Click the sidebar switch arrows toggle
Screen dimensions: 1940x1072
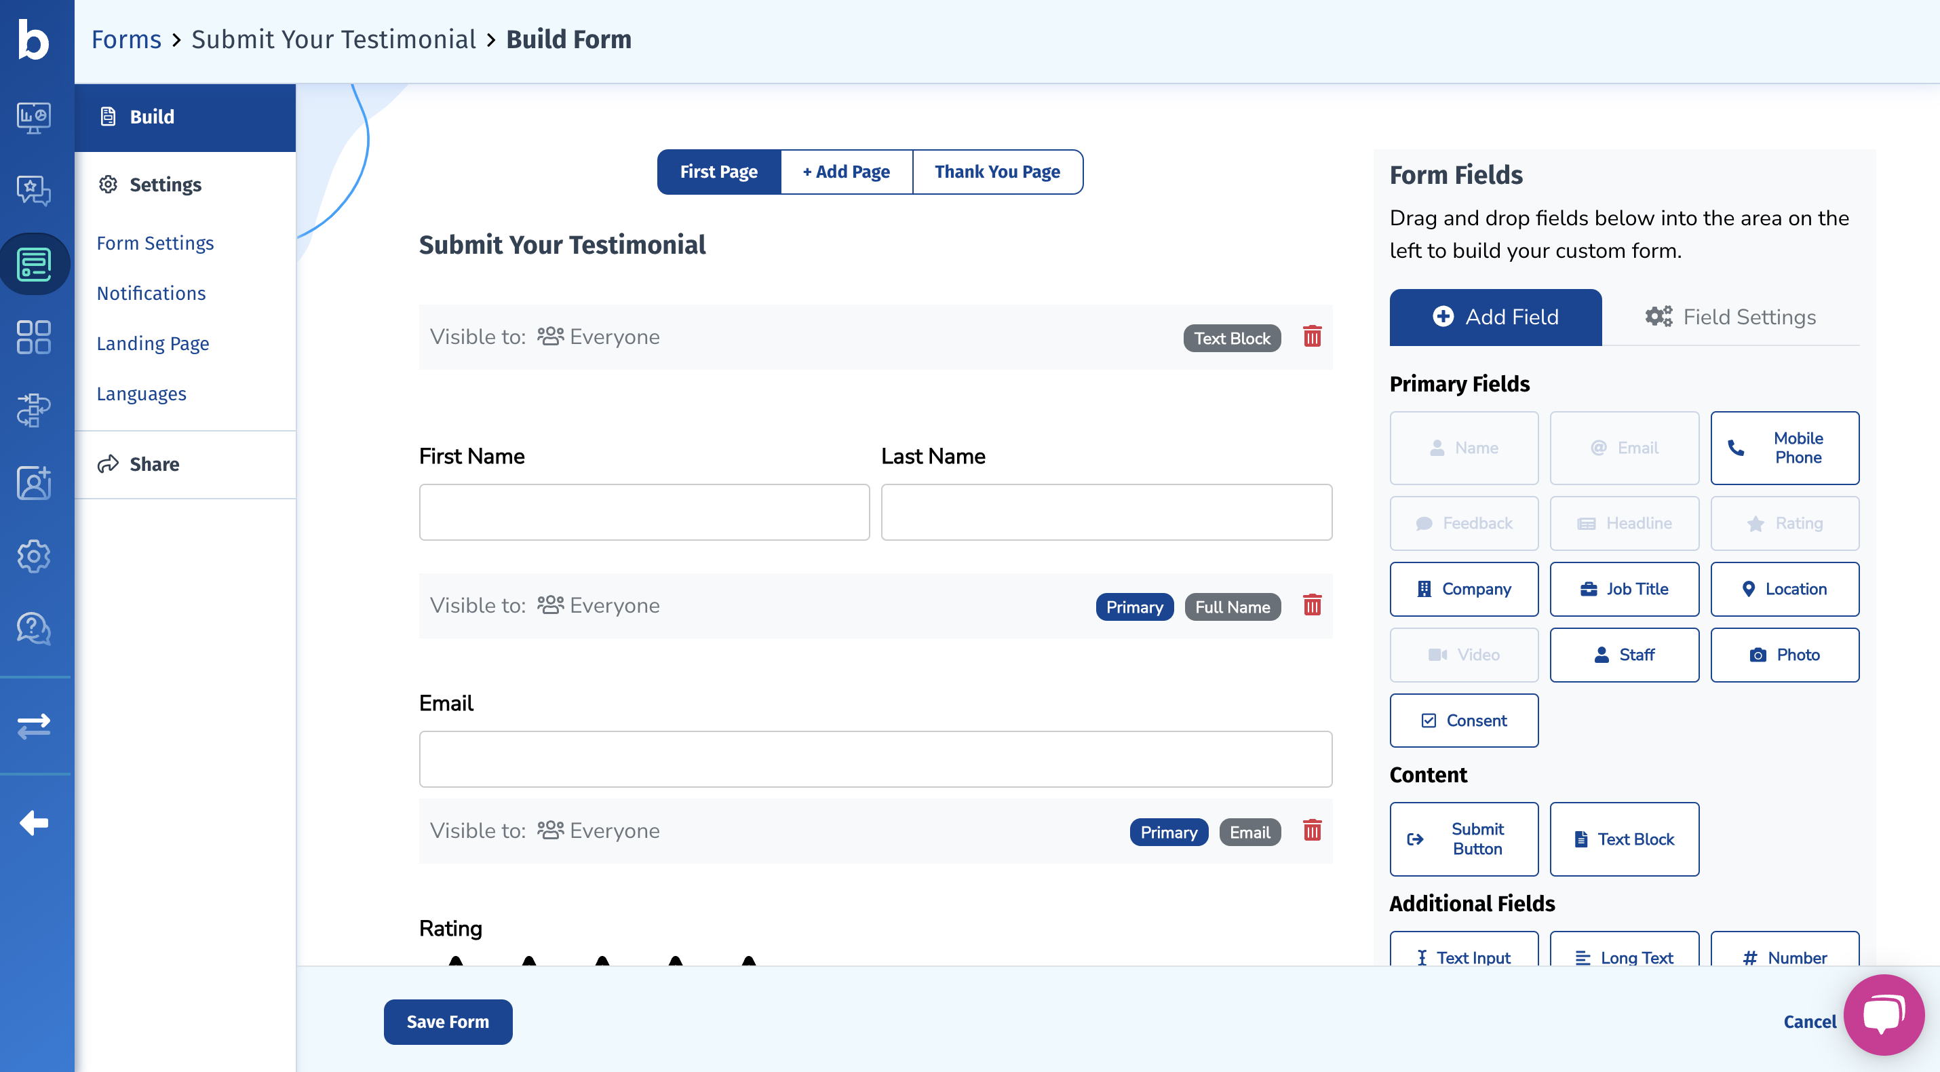tap(34, 725)
